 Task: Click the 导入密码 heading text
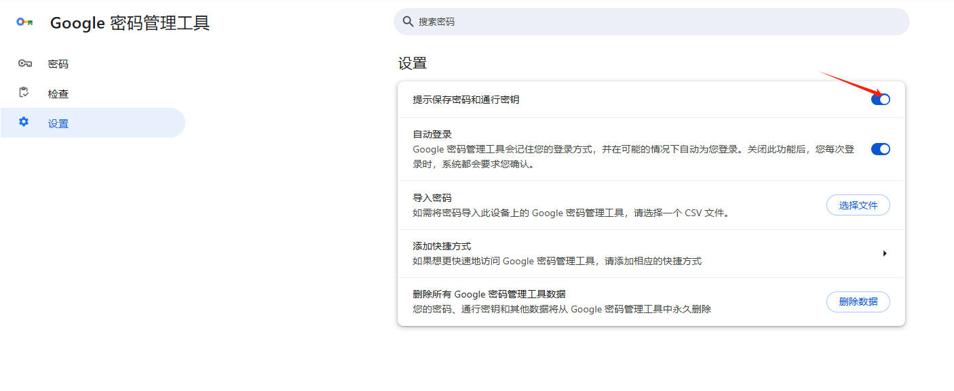click(432, 198)
